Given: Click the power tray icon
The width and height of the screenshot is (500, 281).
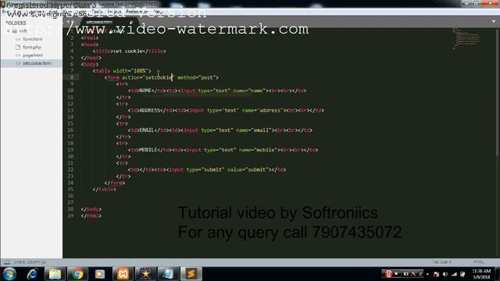Looking at the screenshot, I should pos(462,274).
